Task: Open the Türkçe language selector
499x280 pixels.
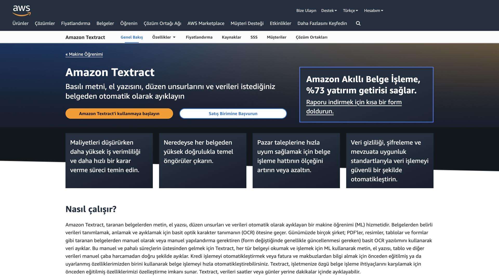Action: click(350, 10)
